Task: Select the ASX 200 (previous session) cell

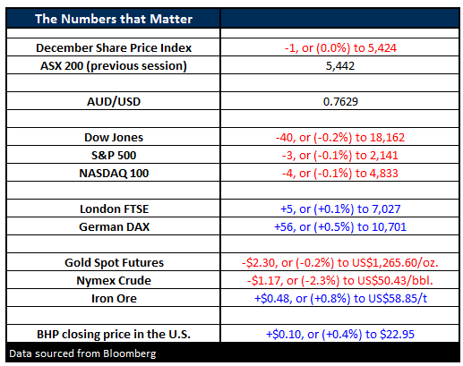Action: tap(114, 65)
